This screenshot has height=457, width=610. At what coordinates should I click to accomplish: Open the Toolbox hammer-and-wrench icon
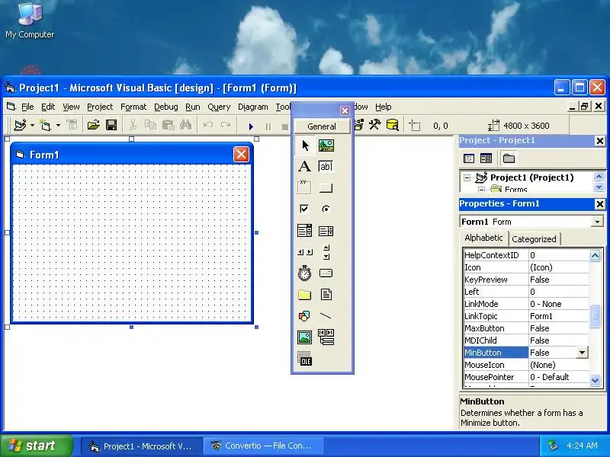tap(375, 125)
